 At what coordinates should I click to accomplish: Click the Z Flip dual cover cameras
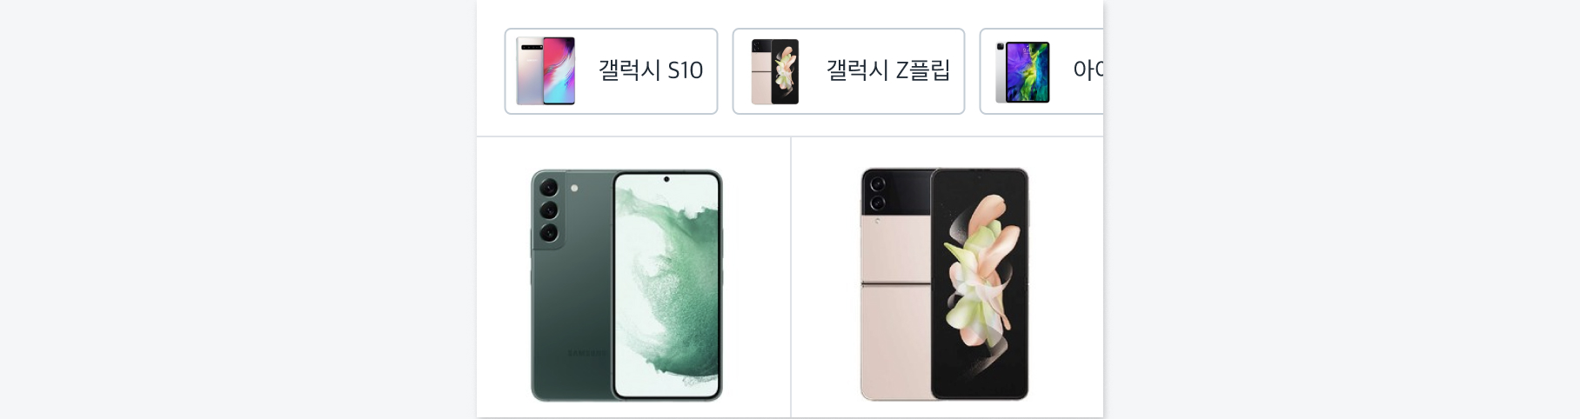click(x=877, y=193)
